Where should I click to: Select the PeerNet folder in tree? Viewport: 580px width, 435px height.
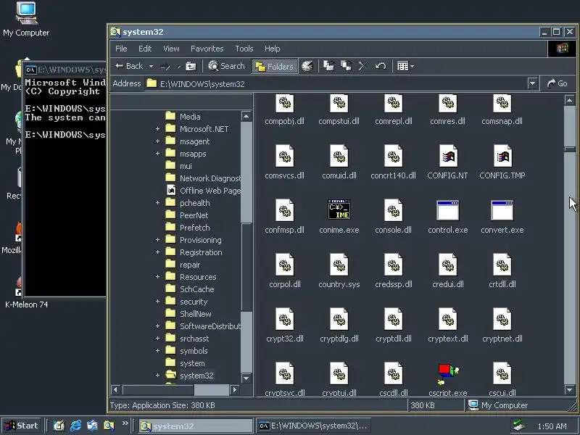[194, 215]
